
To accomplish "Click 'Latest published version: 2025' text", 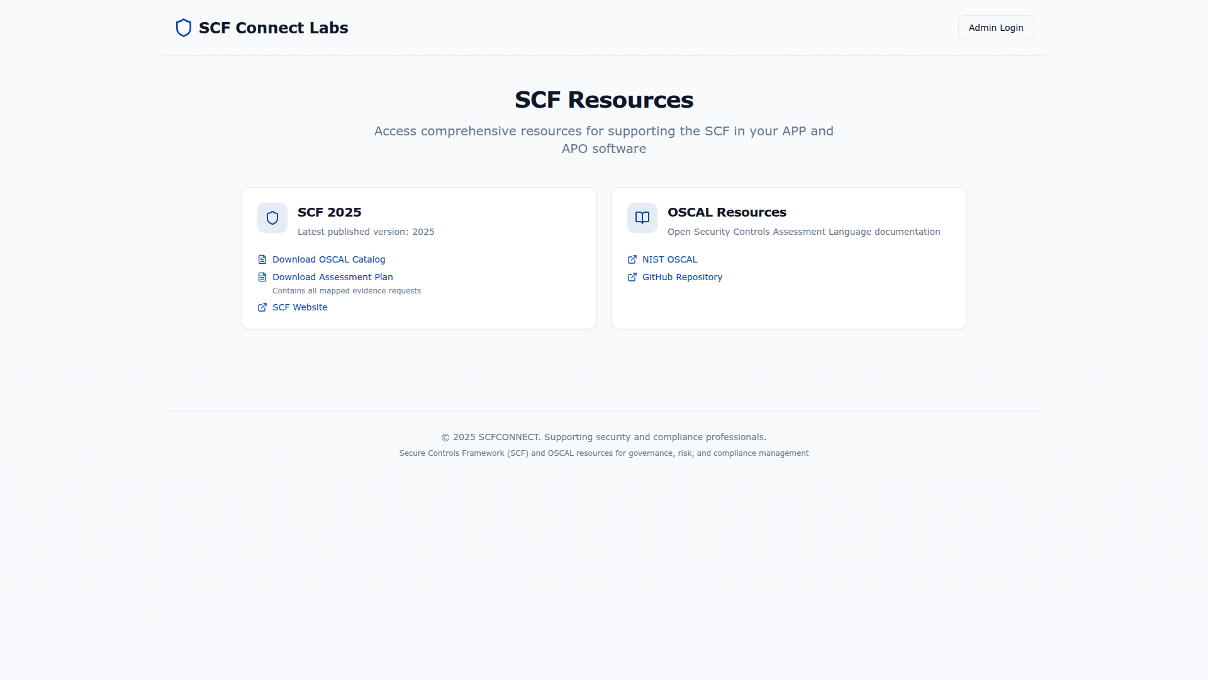I will click(x=366, y=232).
